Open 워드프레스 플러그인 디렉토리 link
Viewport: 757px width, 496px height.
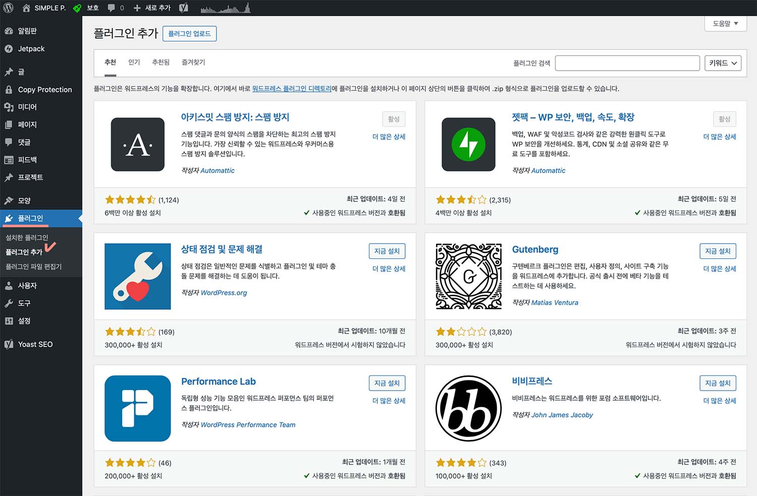pos(292,88)
